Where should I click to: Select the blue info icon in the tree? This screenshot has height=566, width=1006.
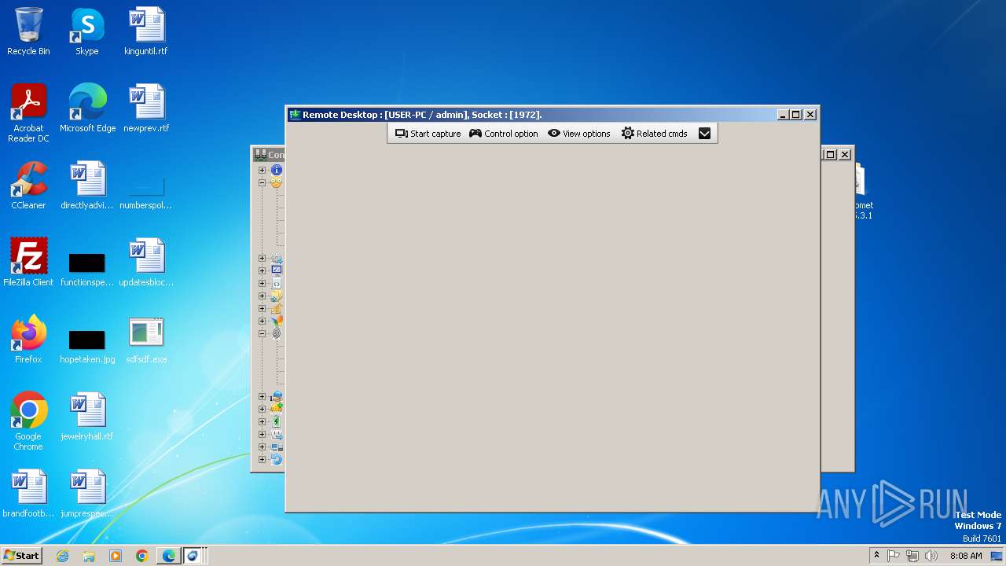pyautogui.click(x=277, y=170)
